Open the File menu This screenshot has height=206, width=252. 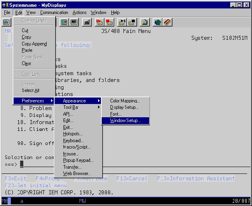coord(7,12)
